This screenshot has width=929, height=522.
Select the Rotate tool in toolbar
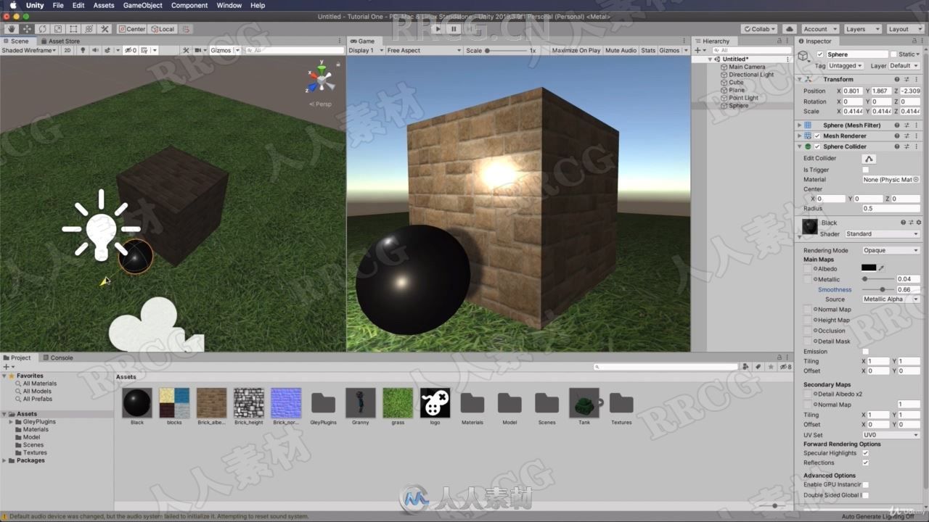click(x=42, y=29)
